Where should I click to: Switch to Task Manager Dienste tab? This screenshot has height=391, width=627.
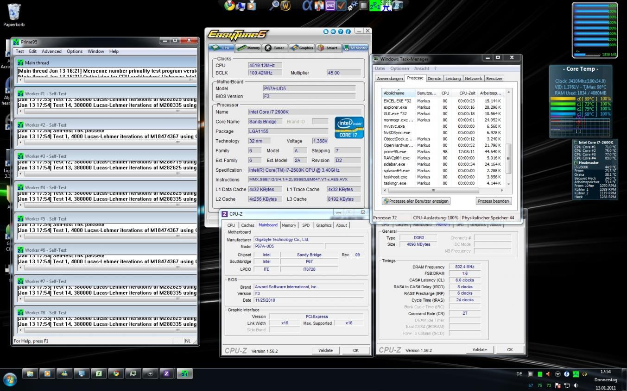[x=434, y=79]
